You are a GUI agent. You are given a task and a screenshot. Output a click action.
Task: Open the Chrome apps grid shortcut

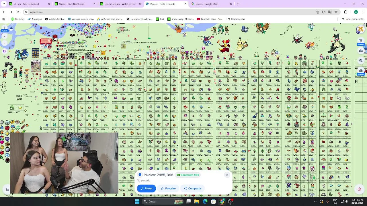4,19
